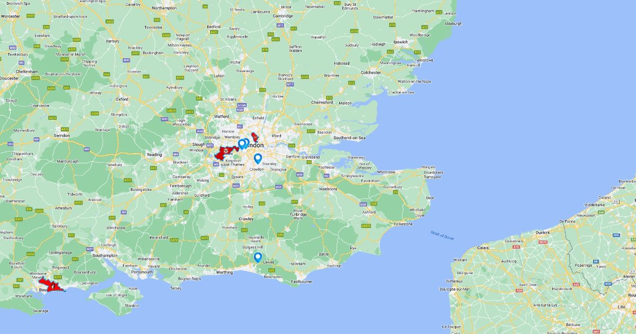Click the blue pin near Croydon

[x=258, y=159]
